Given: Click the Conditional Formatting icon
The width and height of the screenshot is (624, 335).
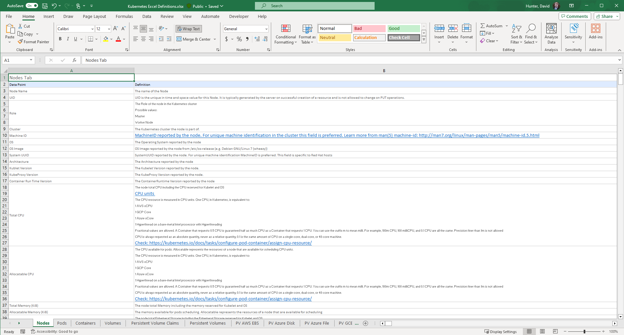Looking at the screenshot, I should pos(285,29).
